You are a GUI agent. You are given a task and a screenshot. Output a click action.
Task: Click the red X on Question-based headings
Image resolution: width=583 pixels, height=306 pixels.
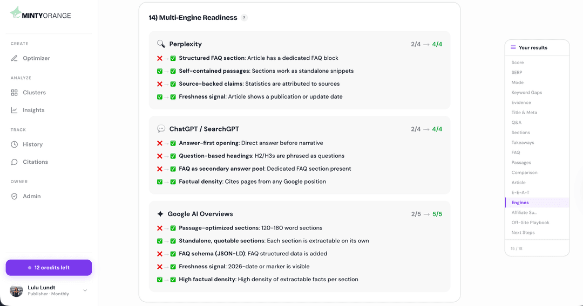[159, 156]
